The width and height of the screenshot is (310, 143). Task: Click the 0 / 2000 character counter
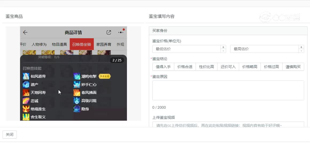159,107
